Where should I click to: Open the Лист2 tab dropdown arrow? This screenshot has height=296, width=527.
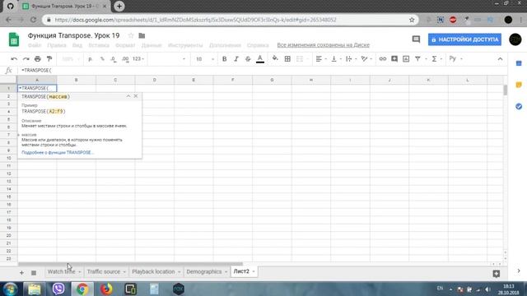(x=254, y=272)
